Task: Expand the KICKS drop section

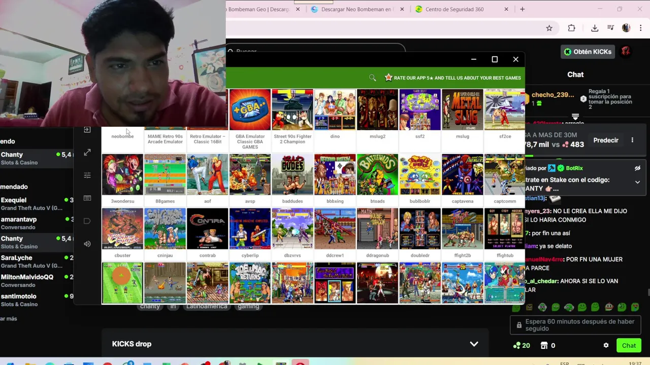Action: click(x=474, y=344)
